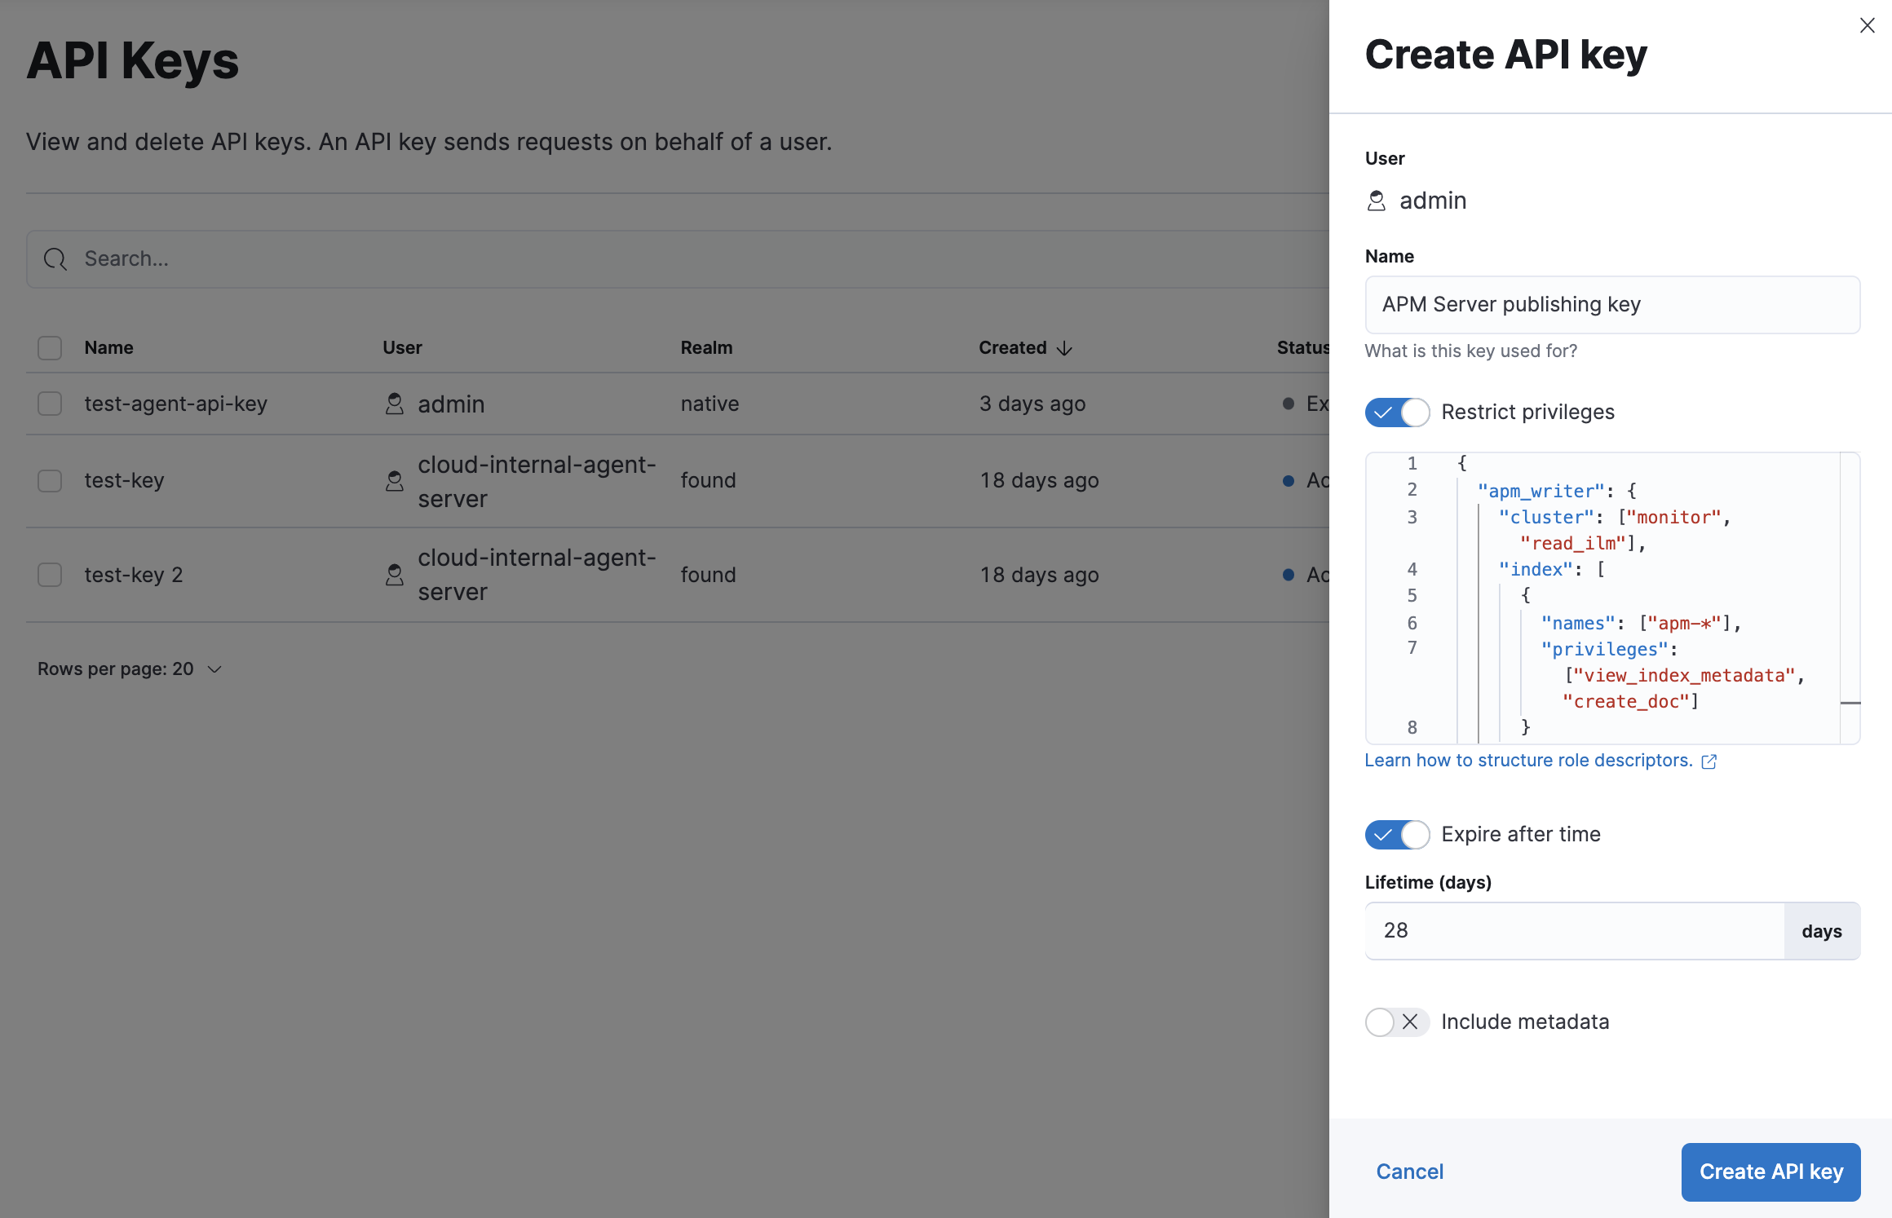Check the checkbox for test-key
This screenshot has height=1218, width=1892.
[x=49, y=481]
